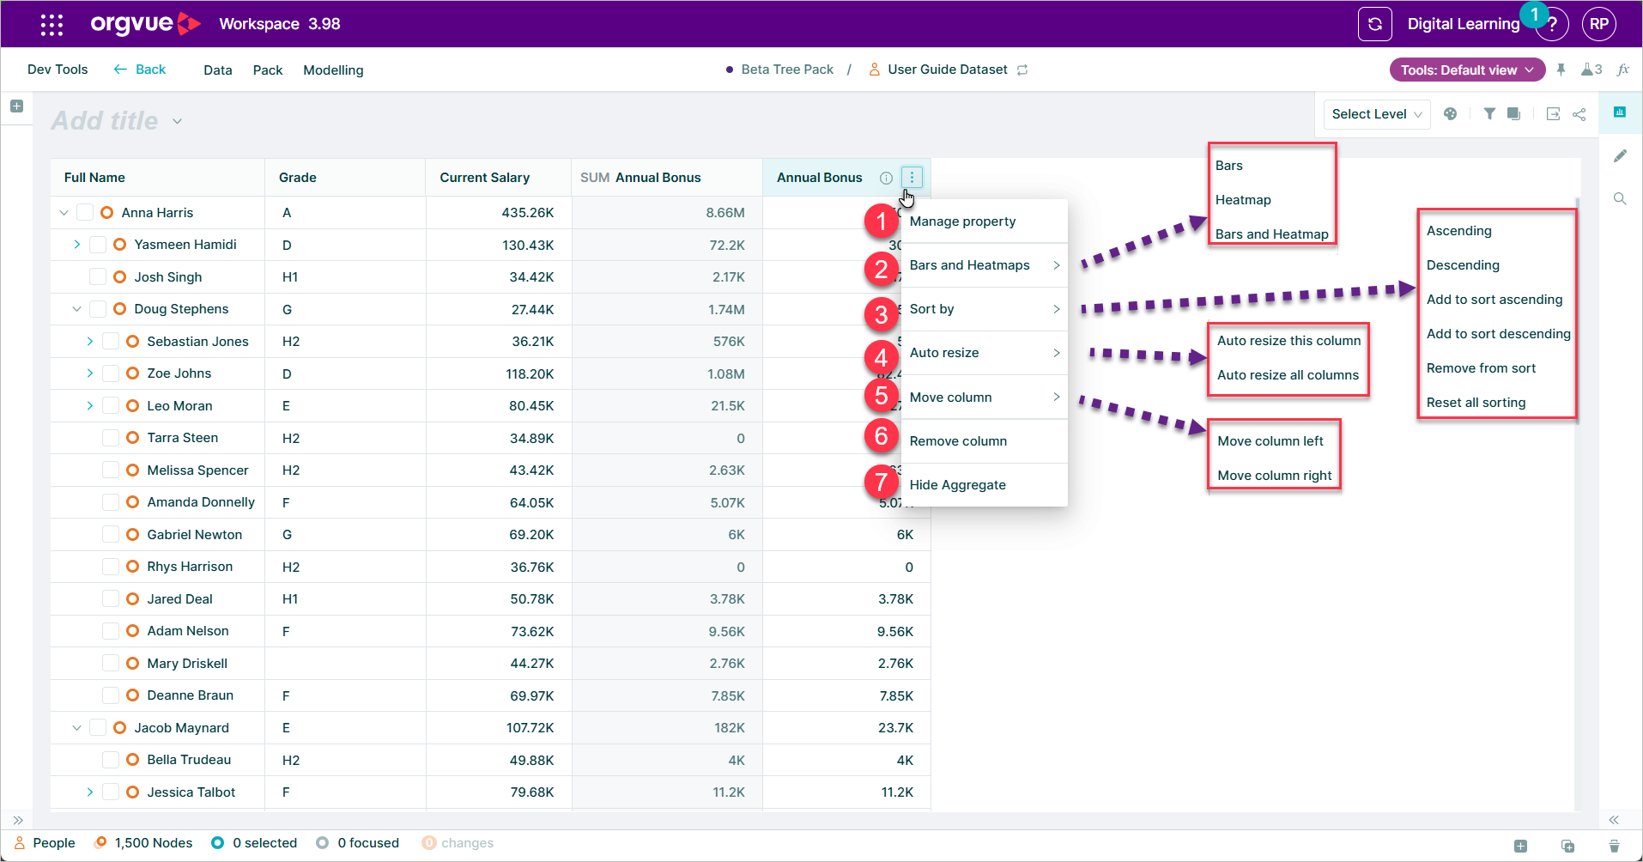The width and height of the screenshot is (1643, 862).
Task: Open the chart panel icon in right sidebar
Action: (1620, 112)
